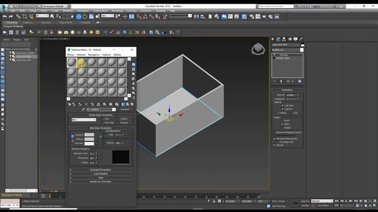Toggle the 3D Snaps icon
The height and width of the screenshot is (212, 378).
pyautogui.click(x=139, y=16)
